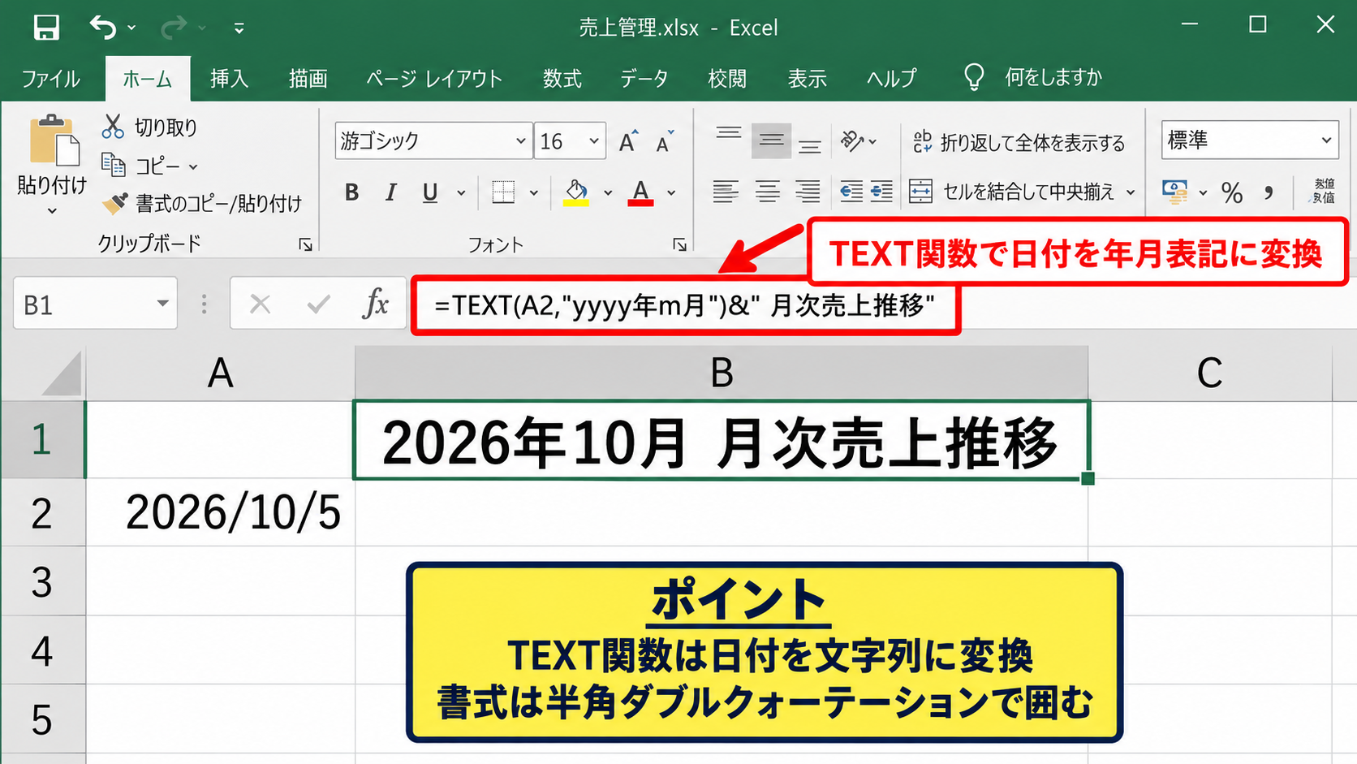The width and height of the screenshot is (1357, 764).
Task: Click the 何をしますか search box
Action: pos(1053,77)
